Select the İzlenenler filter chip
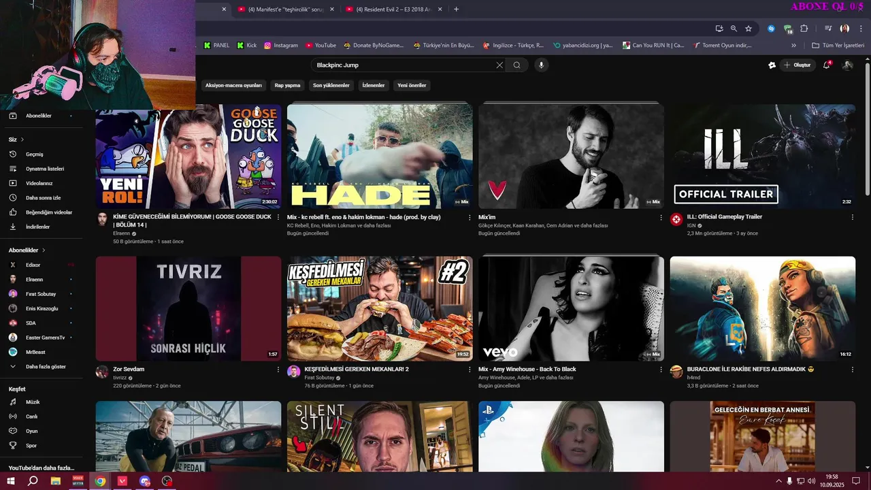This screenshot has height=490, width=871. pyautogui.click(x=374, y=85)
